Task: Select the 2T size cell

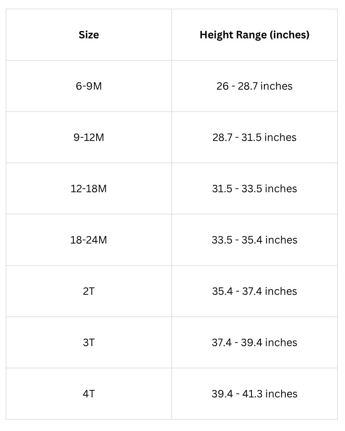Action: [x=89, y=291]
